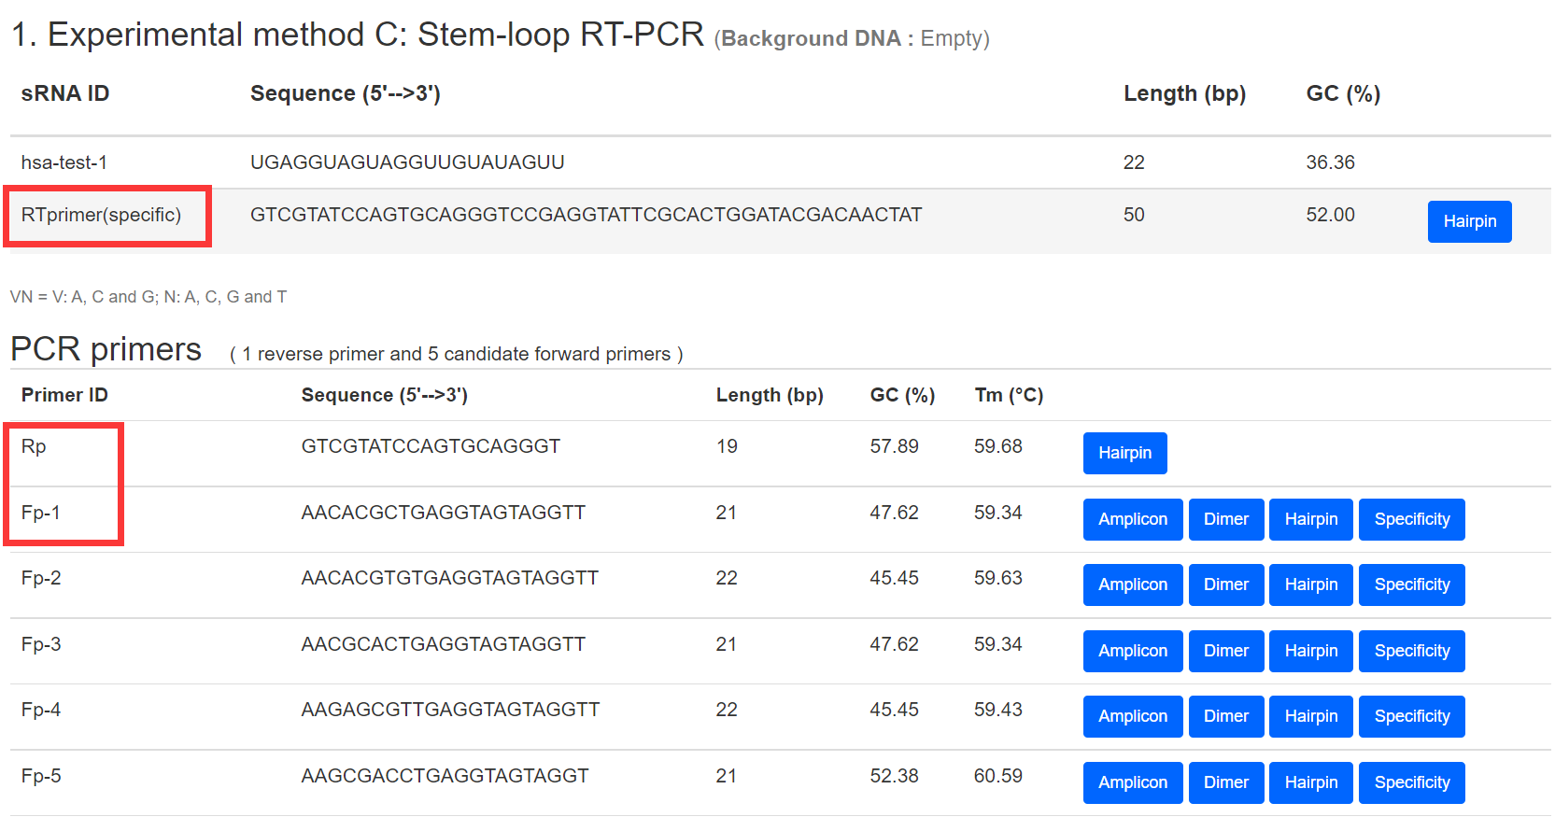Check Dimer for primer Fp-4

[1226, 717]
